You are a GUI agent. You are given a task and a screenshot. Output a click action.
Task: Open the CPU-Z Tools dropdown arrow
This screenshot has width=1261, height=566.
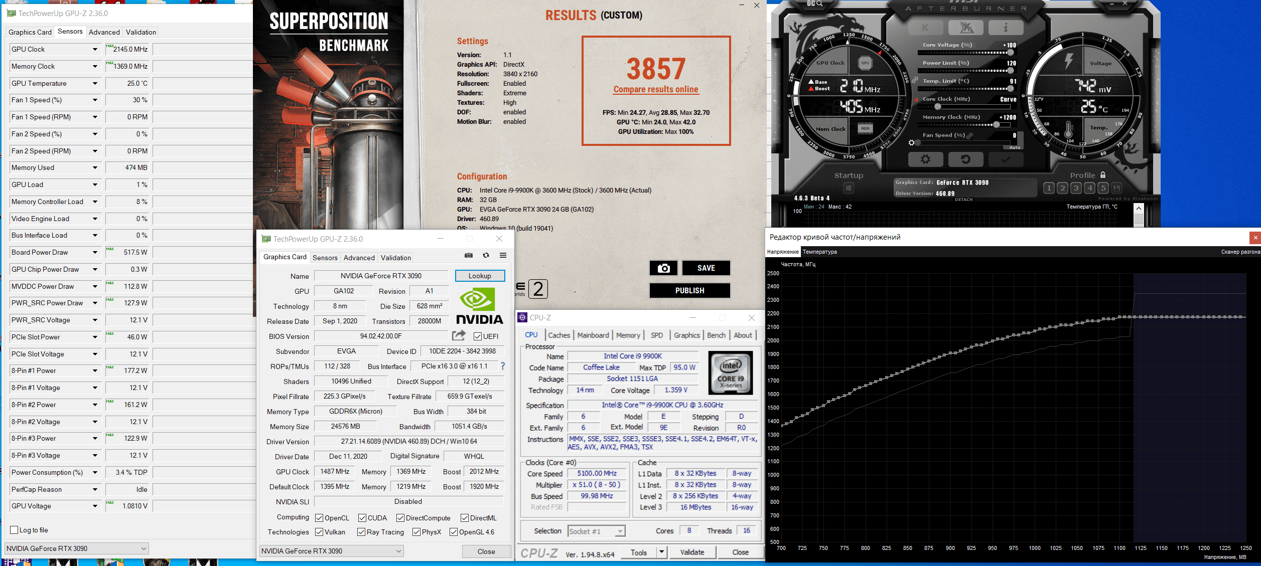pyautogui.click(x=661, y=552)
